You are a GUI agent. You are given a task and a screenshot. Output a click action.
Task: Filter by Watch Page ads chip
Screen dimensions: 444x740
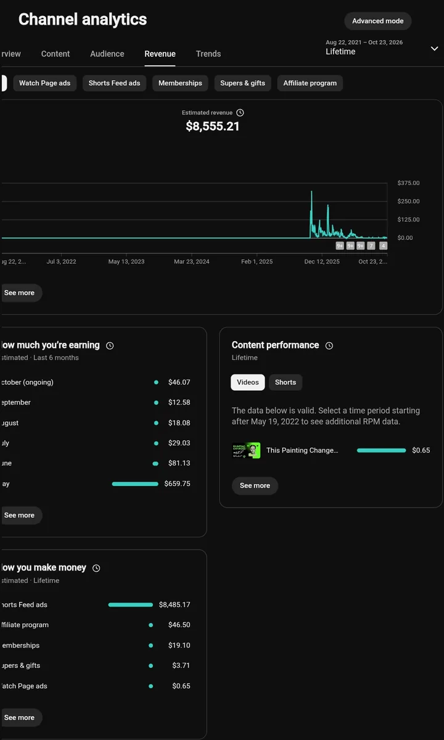tap(44, 83)
